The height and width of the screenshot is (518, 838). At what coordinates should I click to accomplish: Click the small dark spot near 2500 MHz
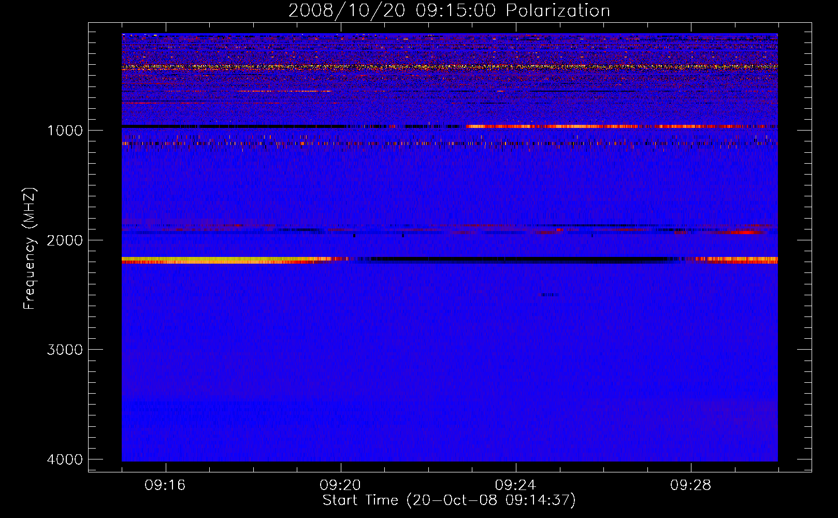click(x=549, y=295)
